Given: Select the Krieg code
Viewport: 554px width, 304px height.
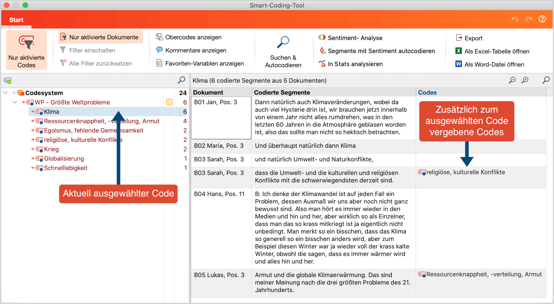Looking at the screenshot, I should coord(51,149).
